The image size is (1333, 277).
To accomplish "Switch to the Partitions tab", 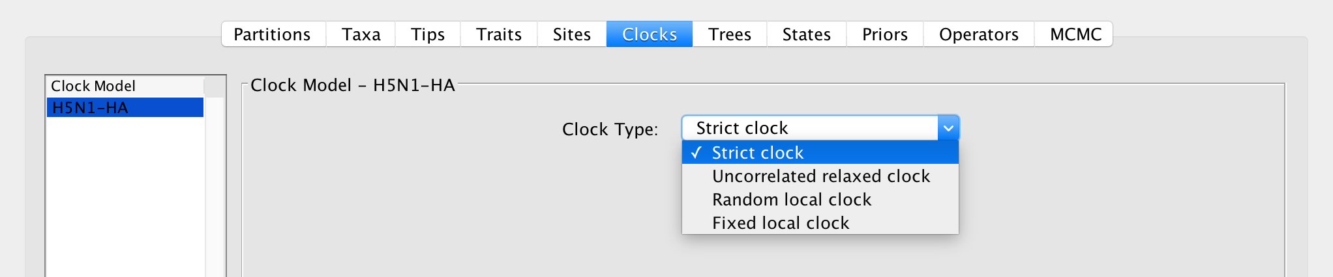I will tap(273, 34).
